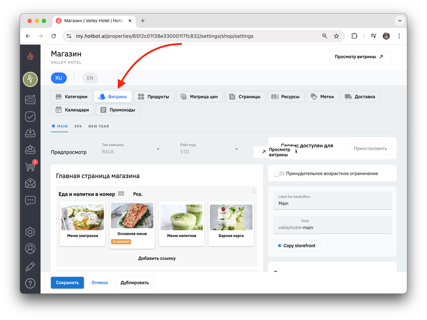Open the inbox download-tray sidebar icon
This screenshot has width=427, height=320.
(30, 133)
